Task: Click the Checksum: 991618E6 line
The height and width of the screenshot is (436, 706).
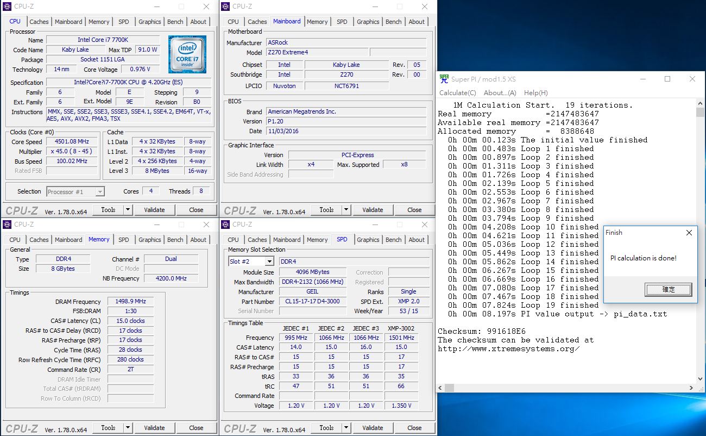Action: [482, 331]
